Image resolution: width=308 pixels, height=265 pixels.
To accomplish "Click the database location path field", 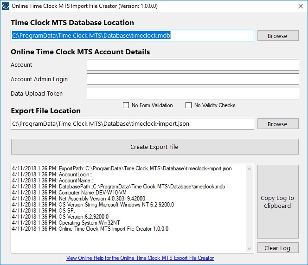I will click(132, 36).
